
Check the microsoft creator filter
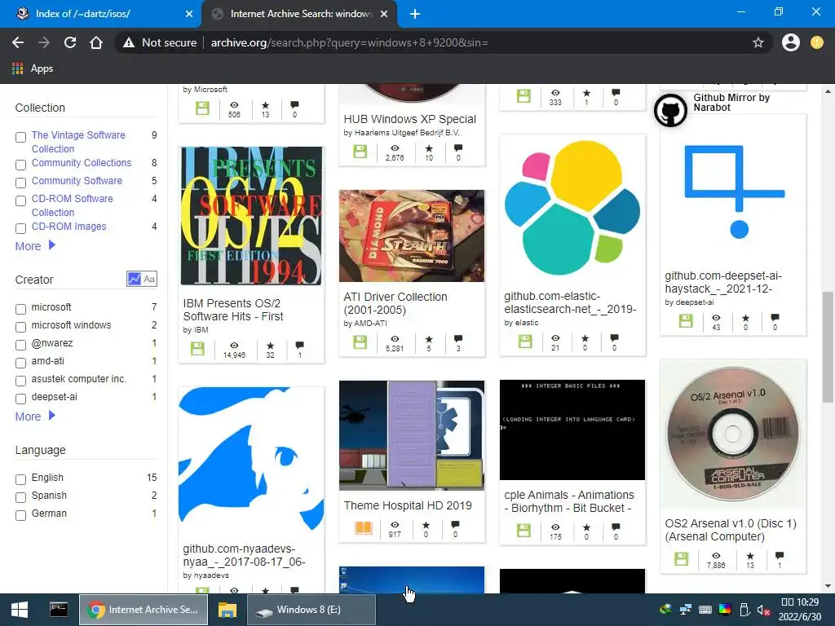click(x=20, y=309)
